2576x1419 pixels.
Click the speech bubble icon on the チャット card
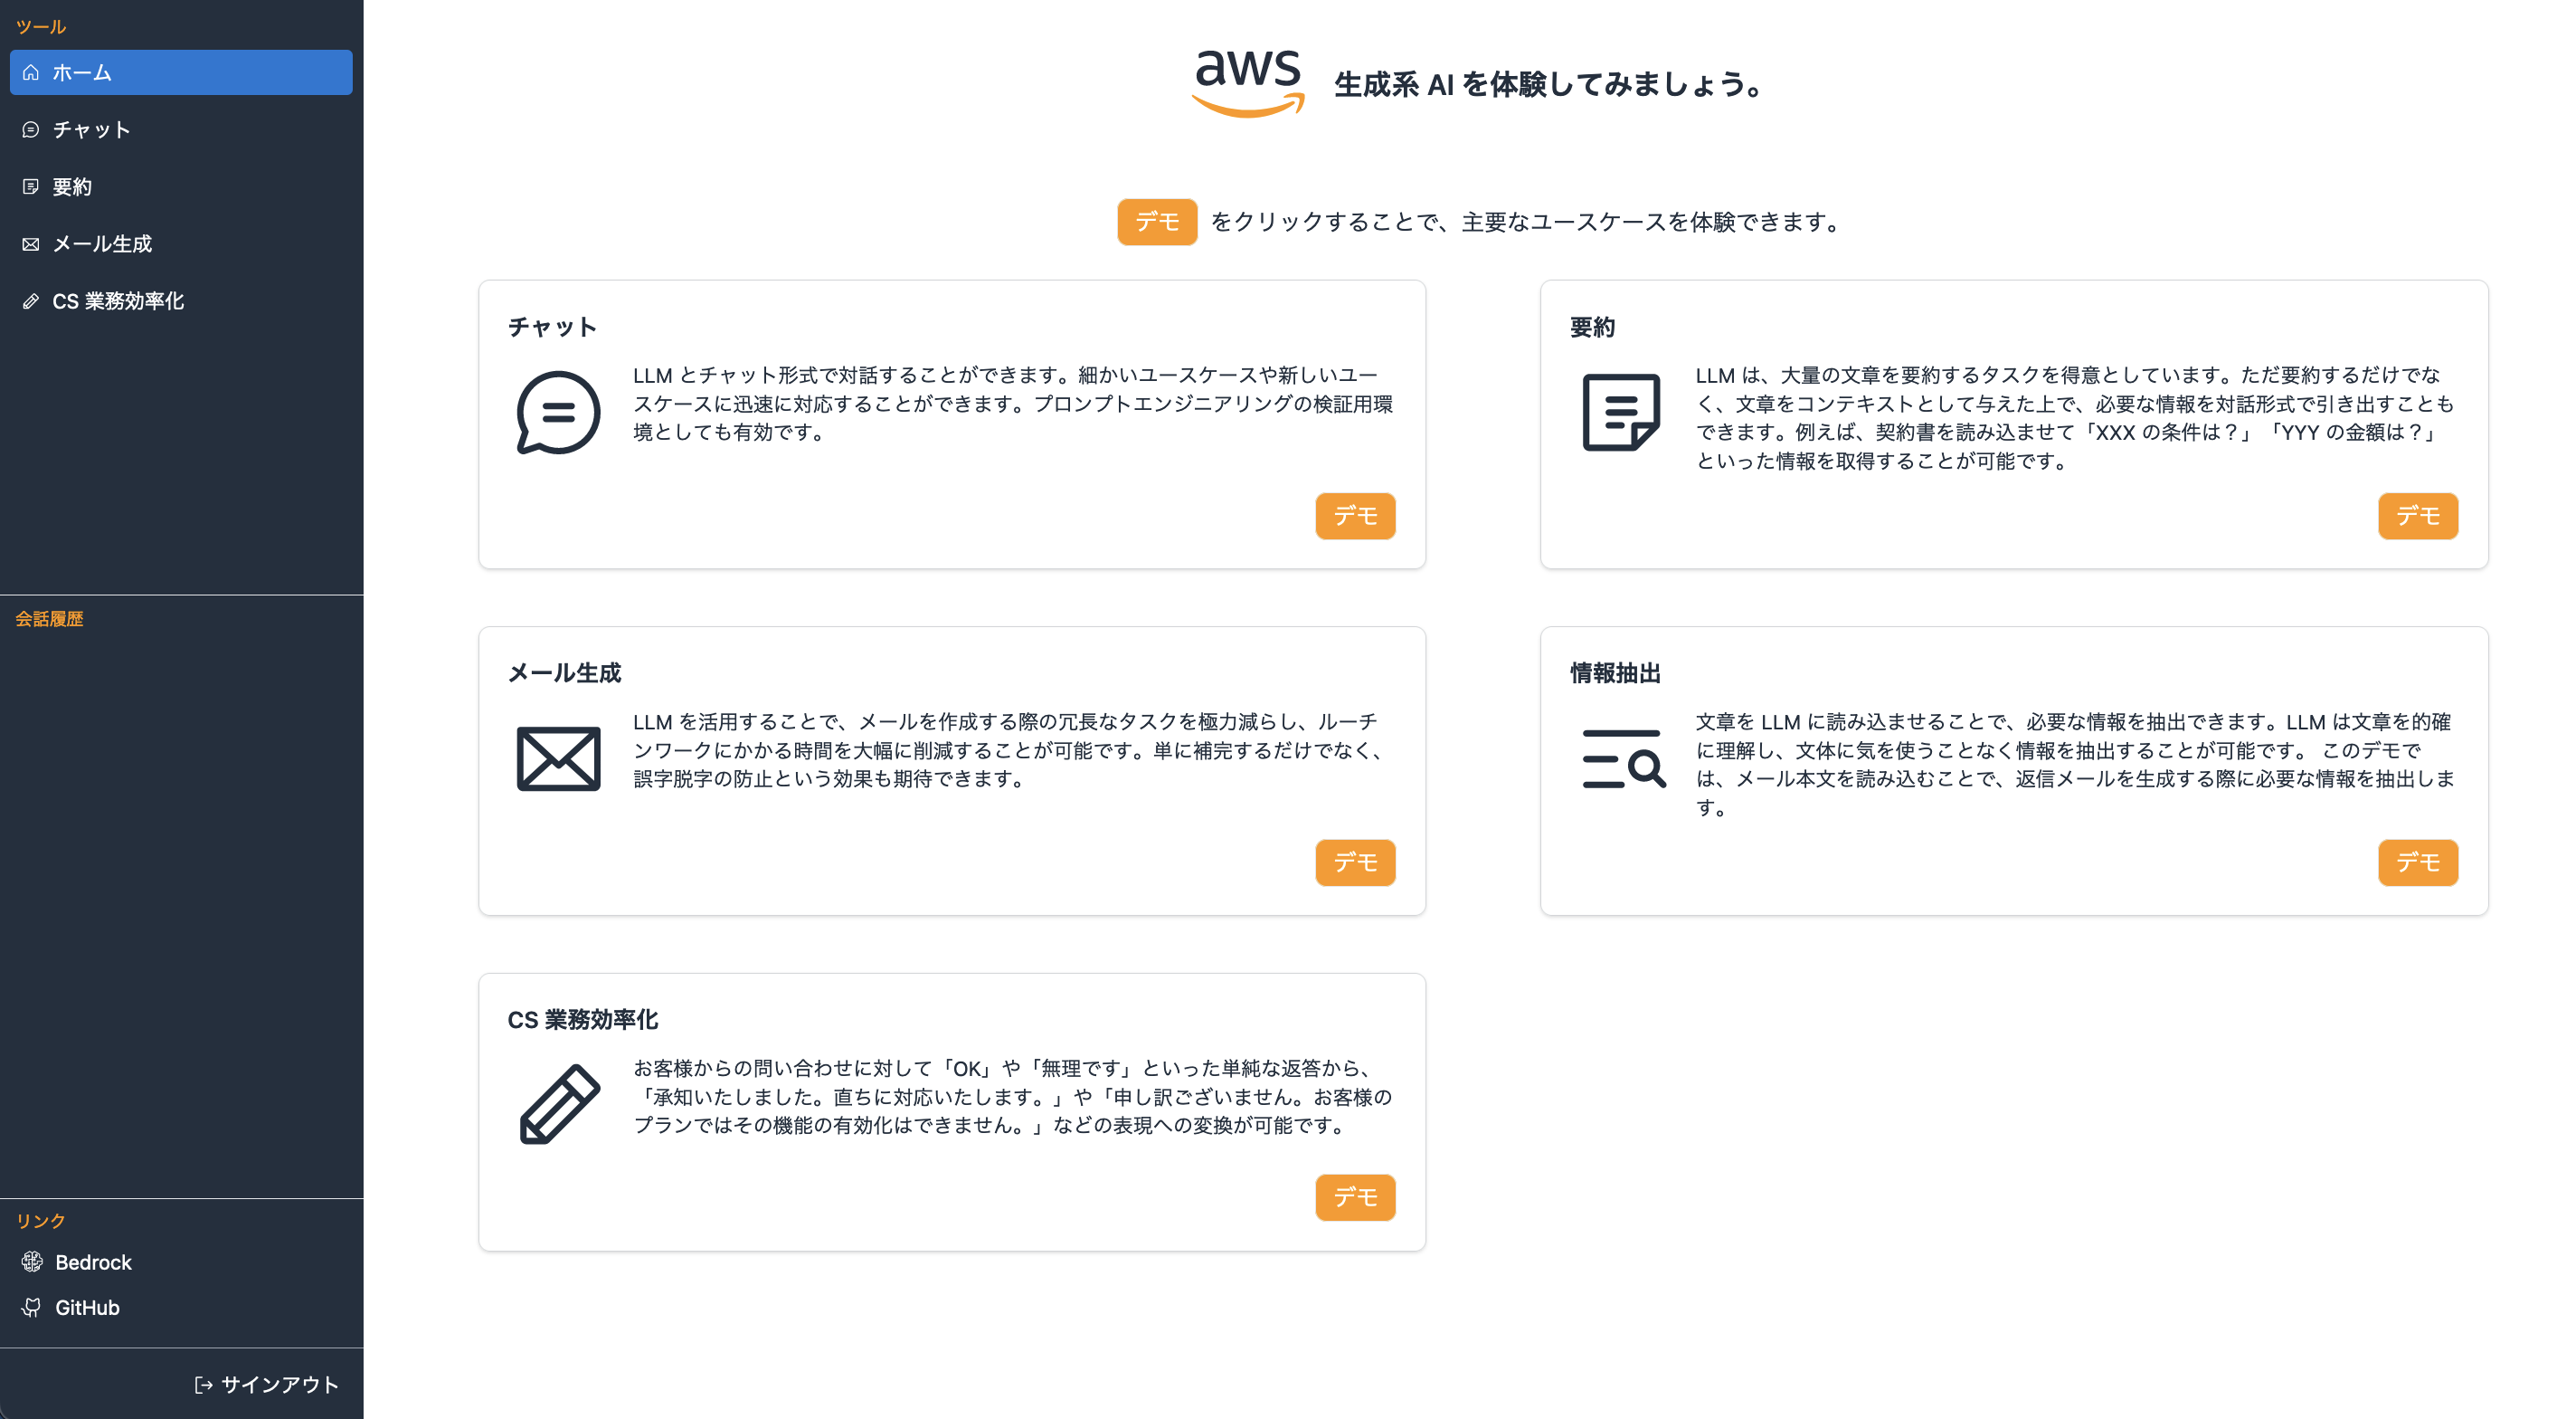point(557,411)
